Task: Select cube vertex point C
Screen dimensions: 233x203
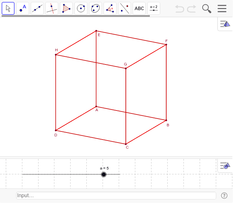Action: 126,144
